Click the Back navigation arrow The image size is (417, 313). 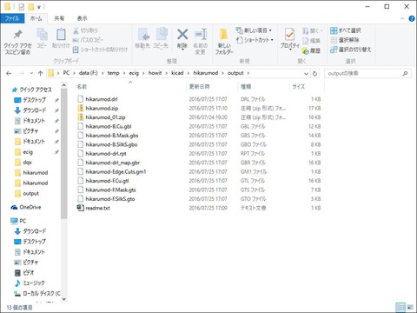click(x=9, y=73)
